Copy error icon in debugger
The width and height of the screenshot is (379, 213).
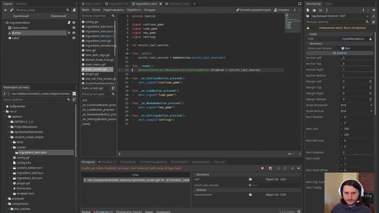click(270, 168)
